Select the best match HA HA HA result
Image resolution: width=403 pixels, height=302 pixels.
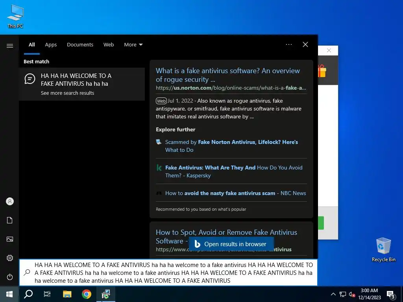(82, 84)
